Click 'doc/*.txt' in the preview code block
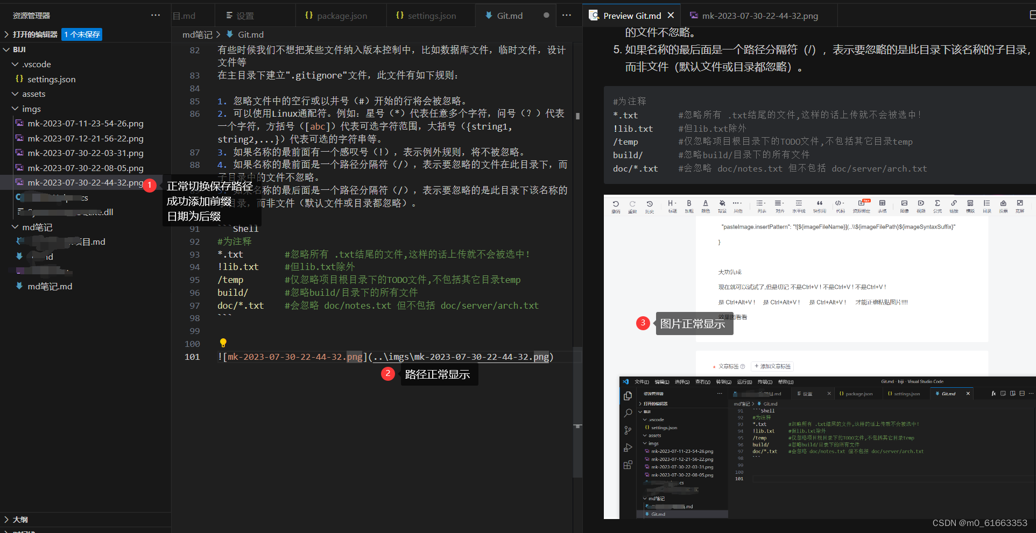 coord(635,168)
